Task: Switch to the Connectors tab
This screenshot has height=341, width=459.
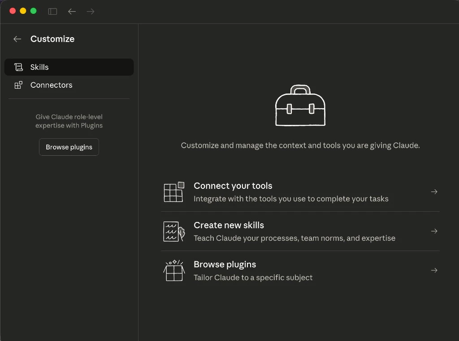Action: tap(51, 85)
